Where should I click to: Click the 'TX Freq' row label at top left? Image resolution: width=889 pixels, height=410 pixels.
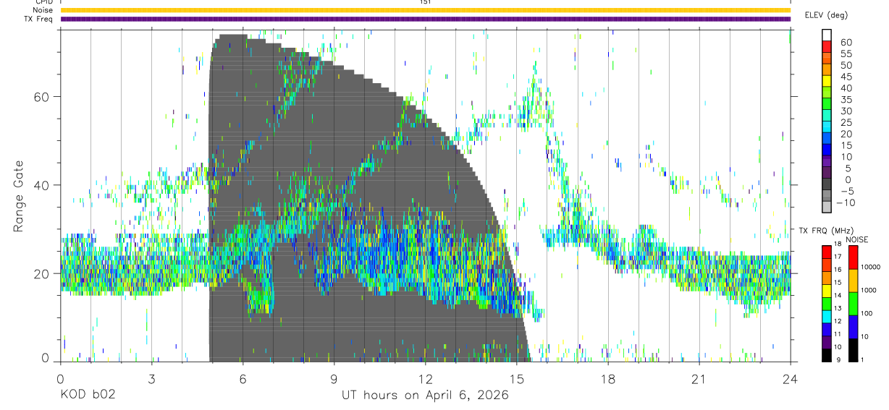[39, 19]
